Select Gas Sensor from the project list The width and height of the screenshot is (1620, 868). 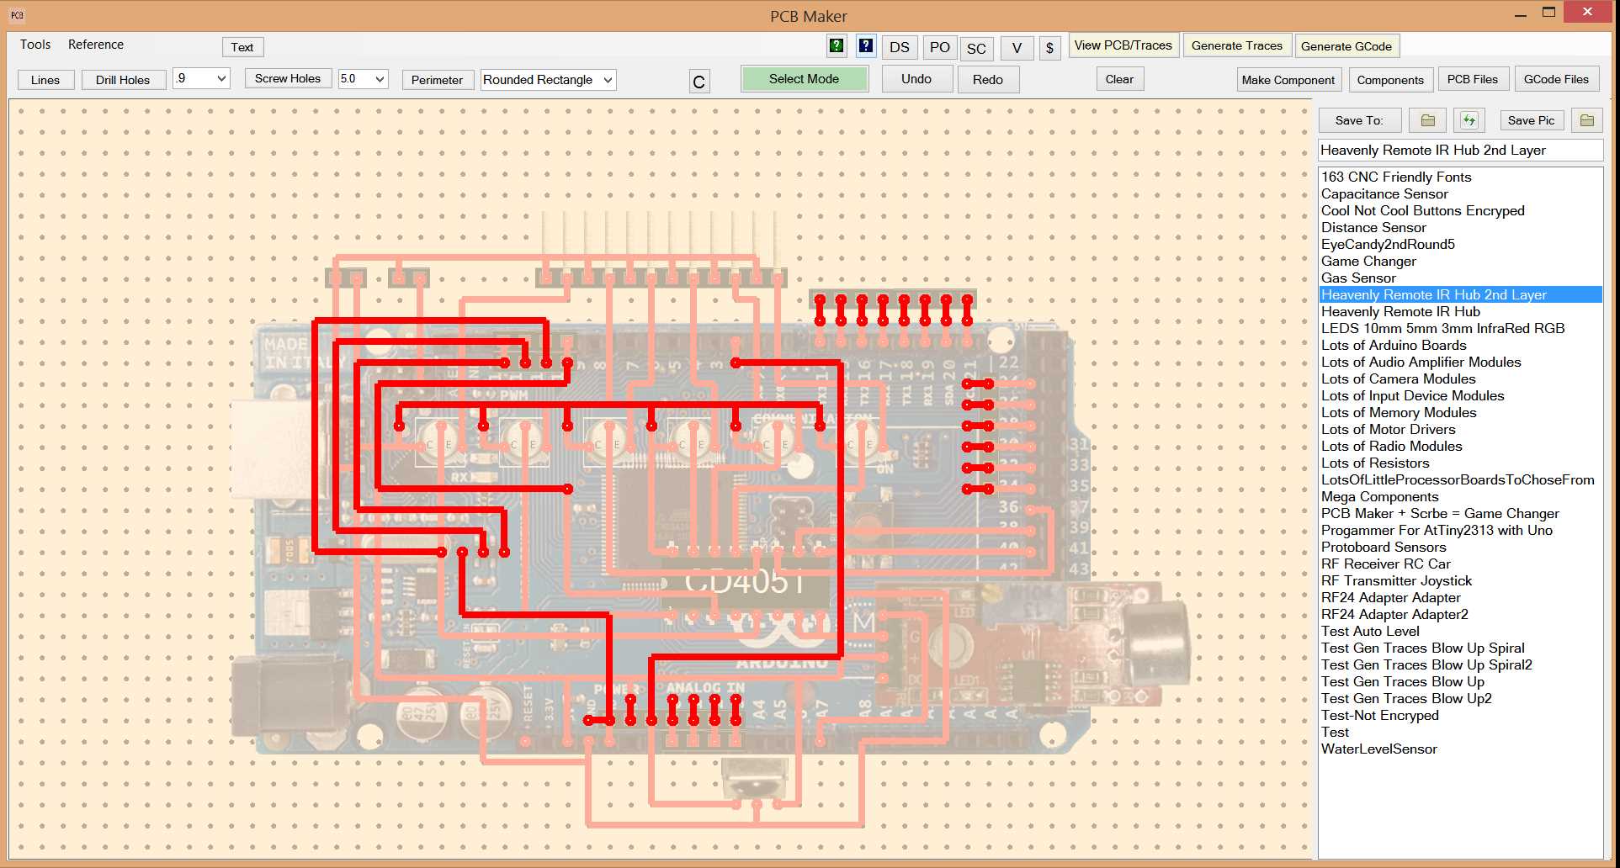point(1358,278)
